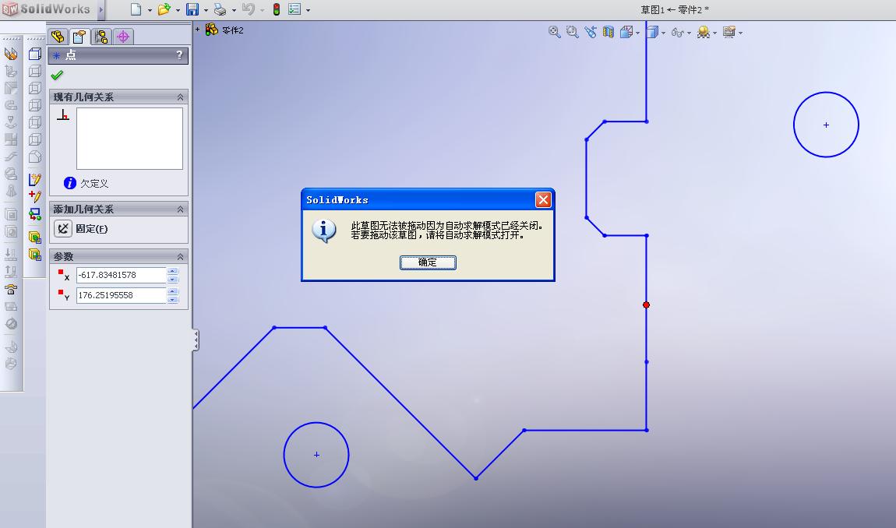Image resolution: width=896 pixels, height=528 pixels.
Task: Open help question mark in 点 panel
Action: click(179, 55)
